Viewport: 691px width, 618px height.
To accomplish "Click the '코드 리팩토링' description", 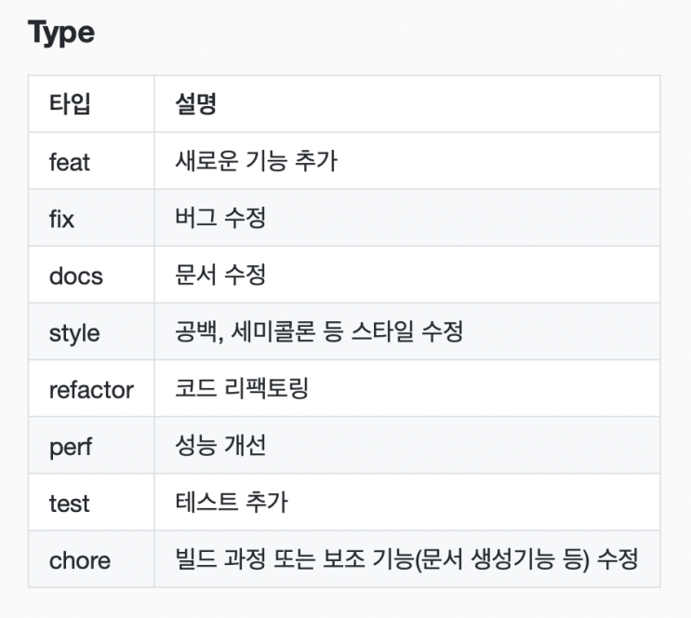I will [x=242, y=389].
